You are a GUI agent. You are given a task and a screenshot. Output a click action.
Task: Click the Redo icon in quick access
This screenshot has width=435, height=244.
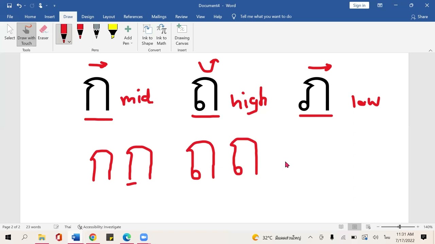(x=32, y=5)
